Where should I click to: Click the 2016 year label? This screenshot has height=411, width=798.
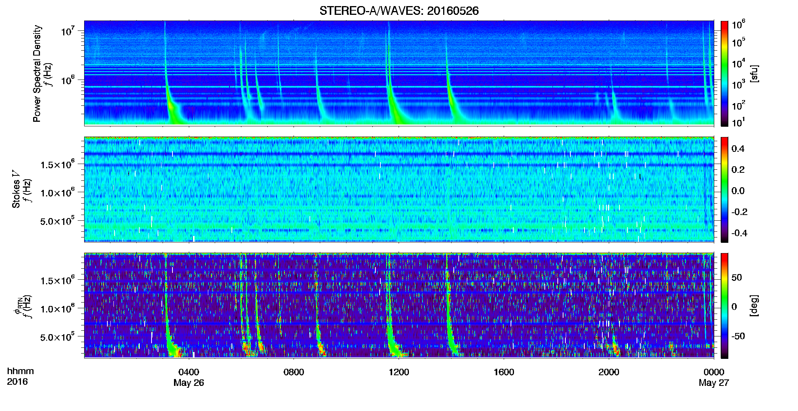[17, 382]
